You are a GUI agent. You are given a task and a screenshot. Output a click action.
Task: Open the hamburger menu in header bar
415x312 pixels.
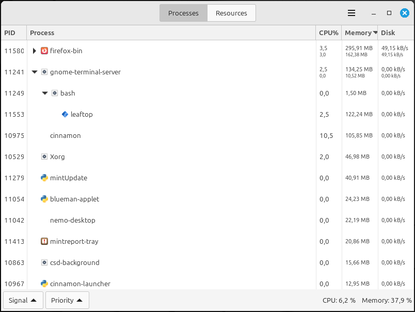coord(352,13)
